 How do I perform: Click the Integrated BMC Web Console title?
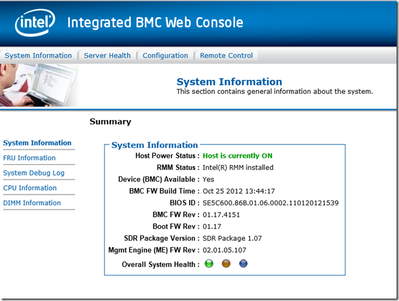pyautogui.click(x=155, y=23)
